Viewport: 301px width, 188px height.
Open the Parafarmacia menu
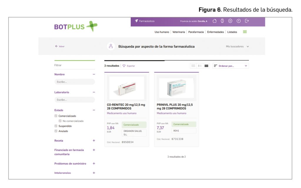point(196,32)
